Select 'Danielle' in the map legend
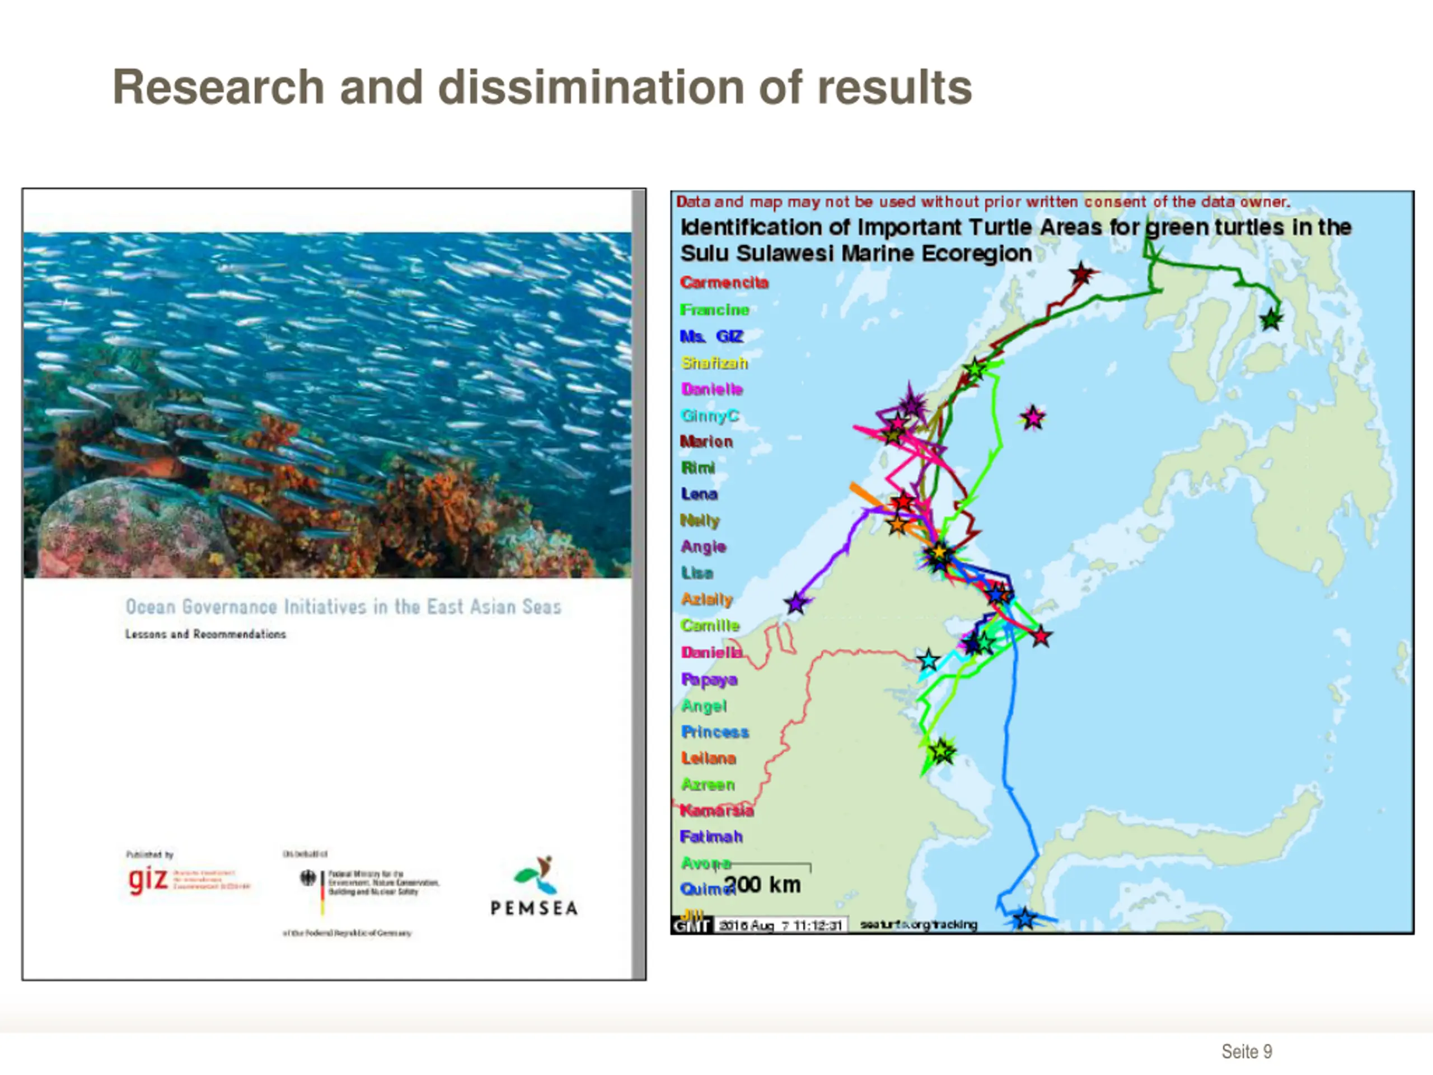 coord(712,389)
